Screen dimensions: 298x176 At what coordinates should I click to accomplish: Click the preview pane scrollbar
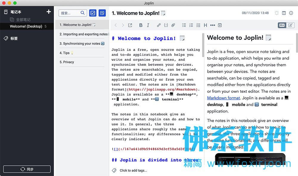(297, 43)
